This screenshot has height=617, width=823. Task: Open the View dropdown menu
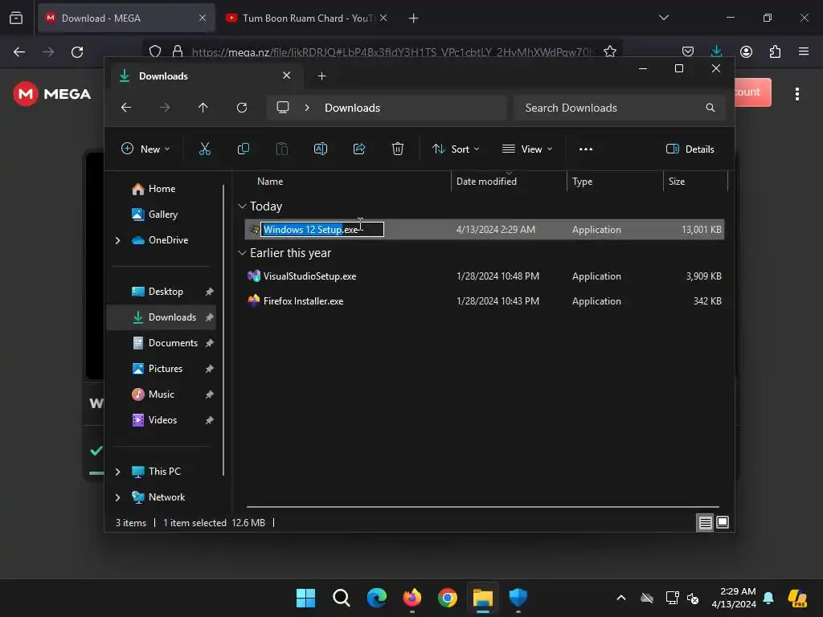527,149
